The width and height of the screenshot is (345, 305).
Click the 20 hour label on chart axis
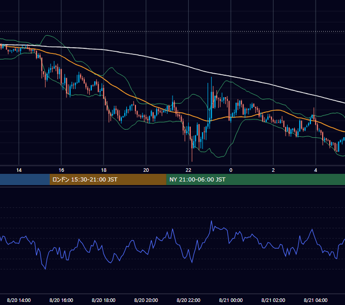pyautogui.click(x=146, y=170)
